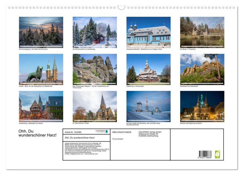Open the Stabkirche in Hahnenklee photo
This screenshot has width=243, height=175.
pyautogui.click(x=148, y=69)
